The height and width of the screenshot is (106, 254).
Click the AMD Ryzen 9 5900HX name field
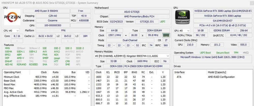pyautogui.click(x=46, y=11)
